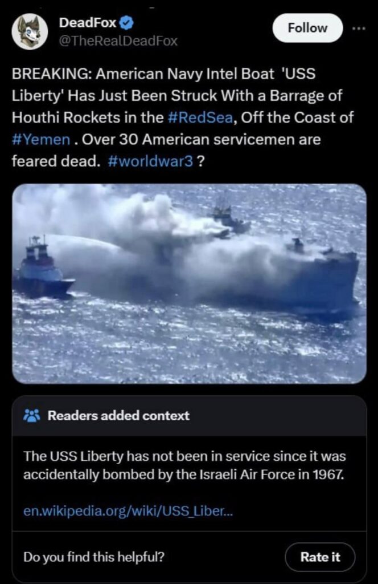Click the Rate it button
The width and height of the screenshot is (378, 584).
tap(320, 557)
